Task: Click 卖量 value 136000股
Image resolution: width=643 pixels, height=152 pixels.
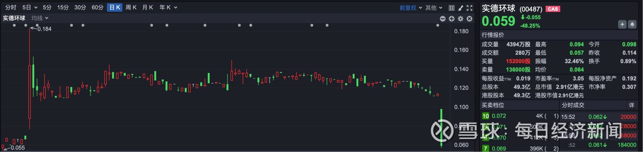Action: 518,70
